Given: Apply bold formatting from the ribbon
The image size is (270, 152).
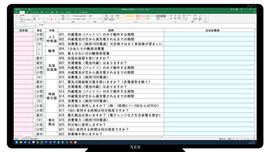Looking at the screenshot, I should coord(35,19).
